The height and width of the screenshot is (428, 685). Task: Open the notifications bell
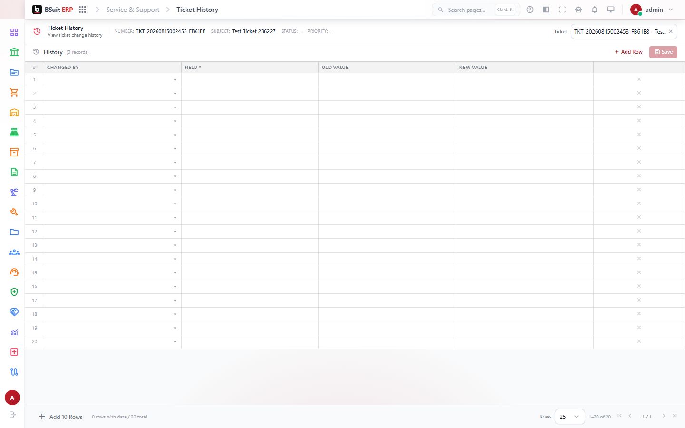pyautogui.click(x=595, y=10)
